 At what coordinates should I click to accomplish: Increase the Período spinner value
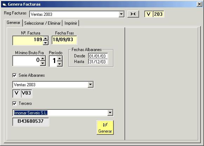pos(60,58)
